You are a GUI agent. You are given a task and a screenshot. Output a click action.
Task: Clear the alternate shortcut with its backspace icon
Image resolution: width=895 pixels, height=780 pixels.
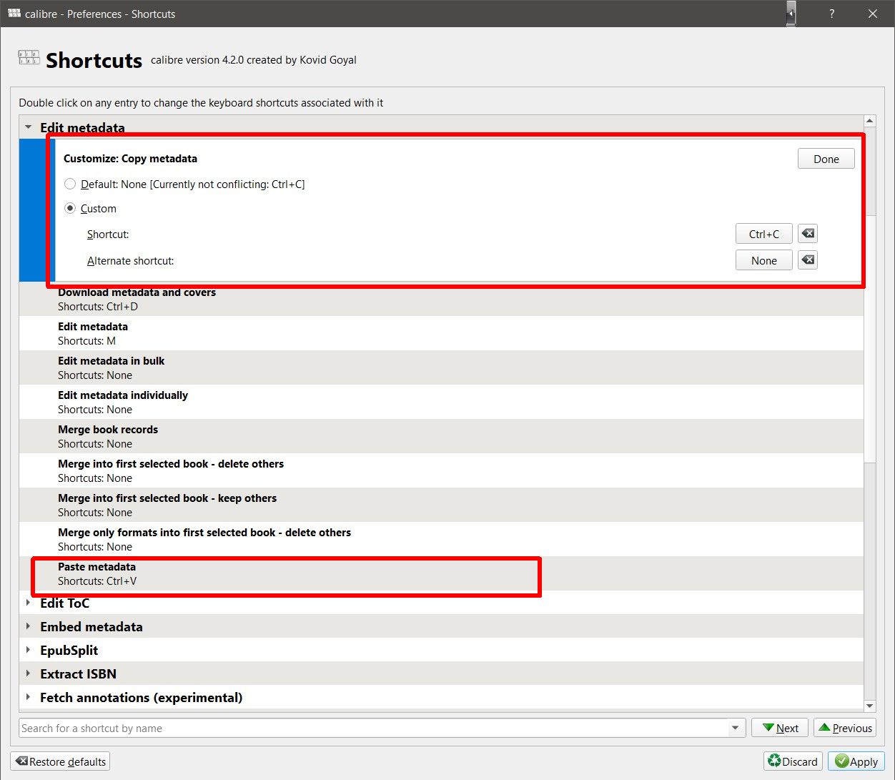[808, 260]
